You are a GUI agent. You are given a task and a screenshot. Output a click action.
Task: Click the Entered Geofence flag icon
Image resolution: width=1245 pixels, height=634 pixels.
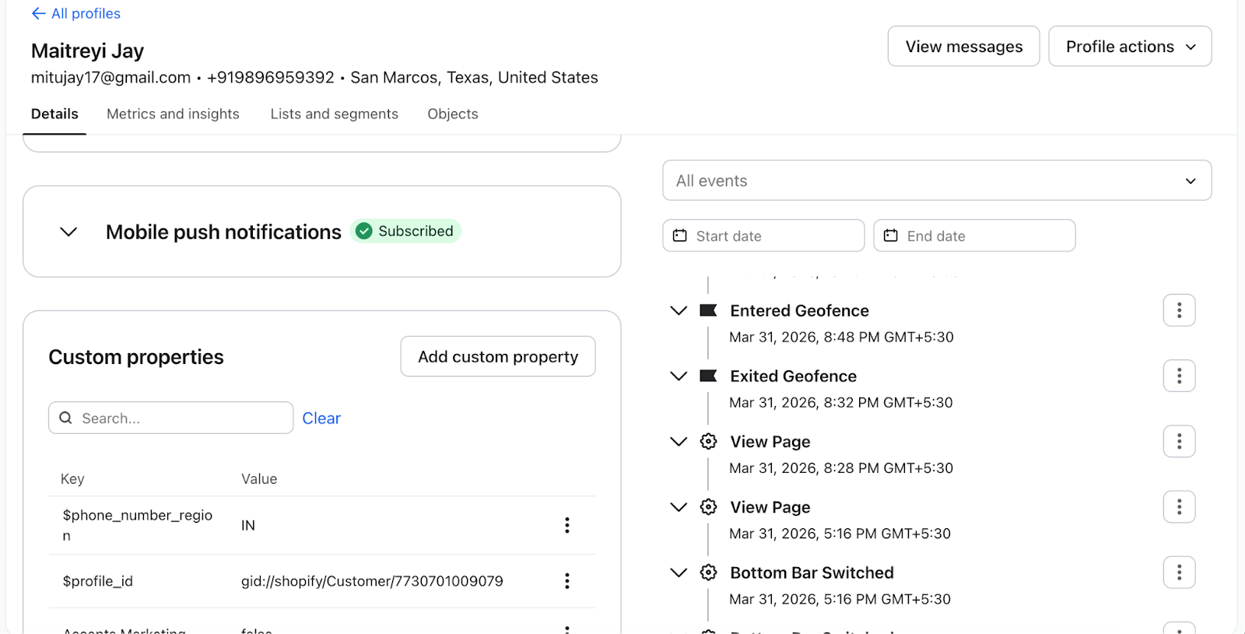click(x=708, y=310)
